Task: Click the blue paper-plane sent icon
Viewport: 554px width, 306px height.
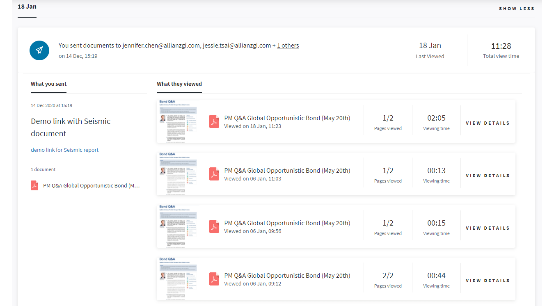Action: tap(39, 50)
